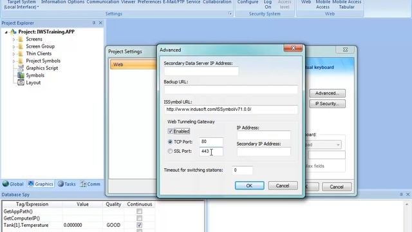Expand the Project Symbols folder
This screenshot has height=232, width=412.
pyautogui.click(x=14, y=61)
